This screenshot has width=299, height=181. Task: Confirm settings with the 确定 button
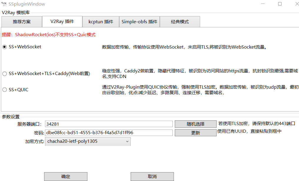click(66, 177)
